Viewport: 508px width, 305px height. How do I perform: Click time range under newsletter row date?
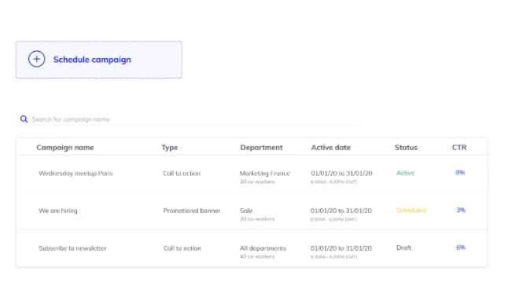coord(333,257)
